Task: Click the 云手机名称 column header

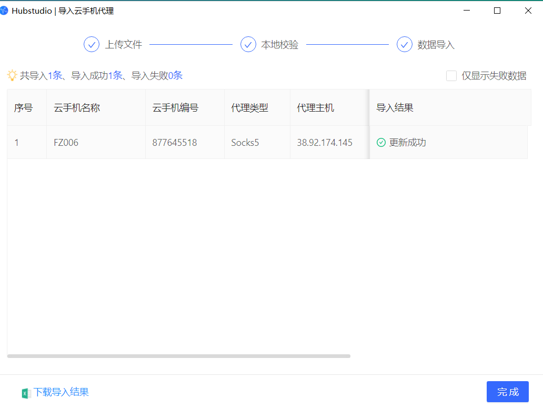Action: pos(77,108)
